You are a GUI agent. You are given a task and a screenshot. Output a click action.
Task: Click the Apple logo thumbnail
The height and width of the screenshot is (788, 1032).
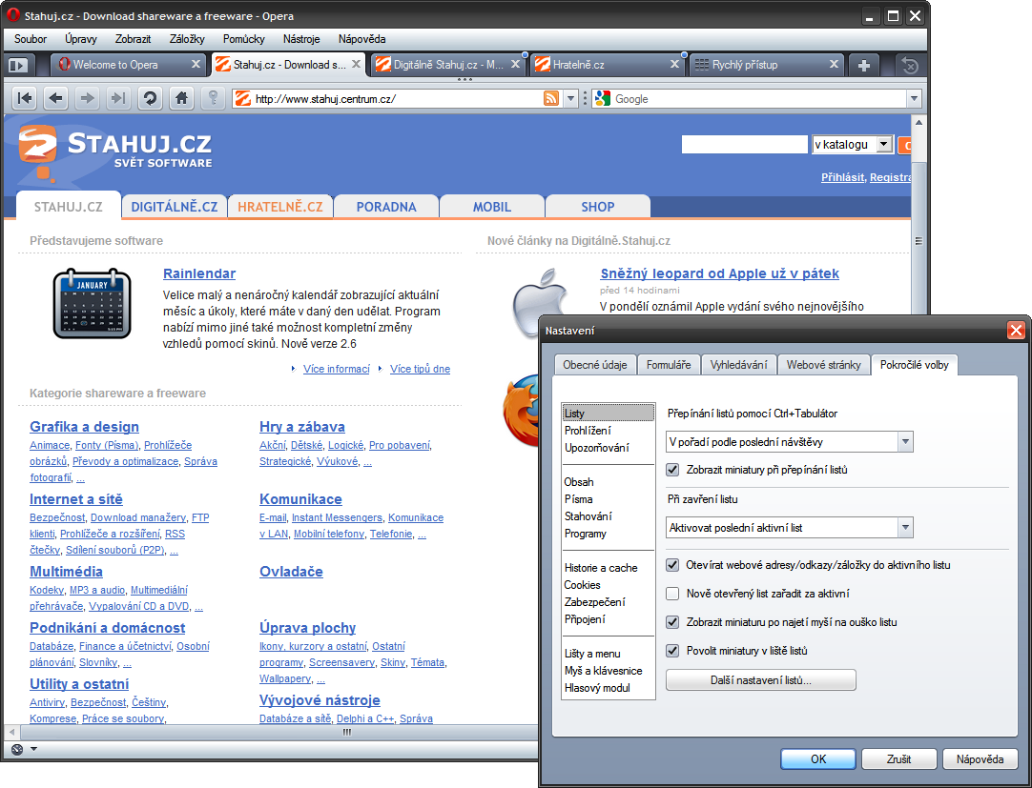(540, 303)
